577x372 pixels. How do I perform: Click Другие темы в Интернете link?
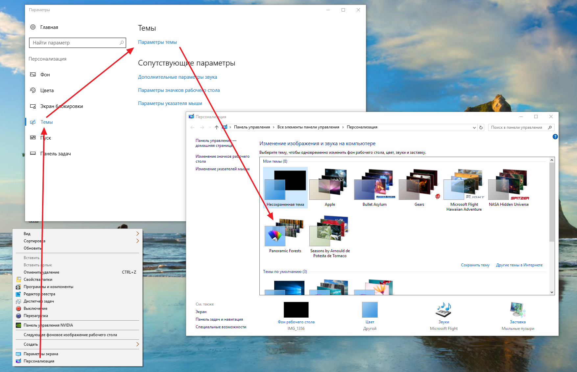pyautogui.click(x=519, y=265)
